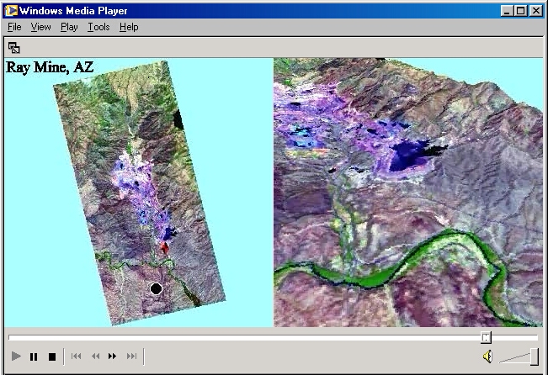Viewport: 548px width, 375px height.
Task: Click the seek bar position thumb
Action: (x=486, y=337)
